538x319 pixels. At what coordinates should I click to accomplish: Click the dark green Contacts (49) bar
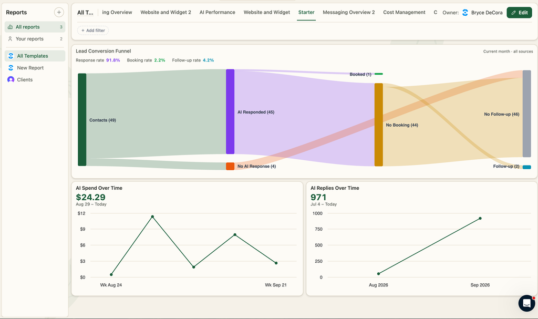click(82, 119)
